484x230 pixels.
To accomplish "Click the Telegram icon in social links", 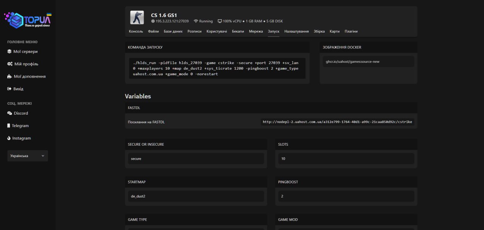I will (9, 126).
